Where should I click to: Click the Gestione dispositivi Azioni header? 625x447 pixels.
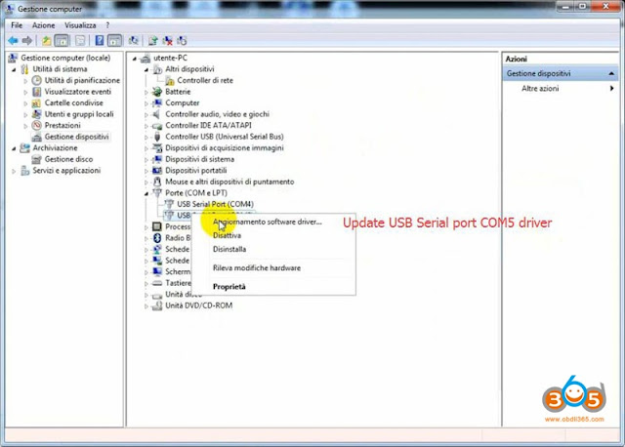(x=560, y=74)
